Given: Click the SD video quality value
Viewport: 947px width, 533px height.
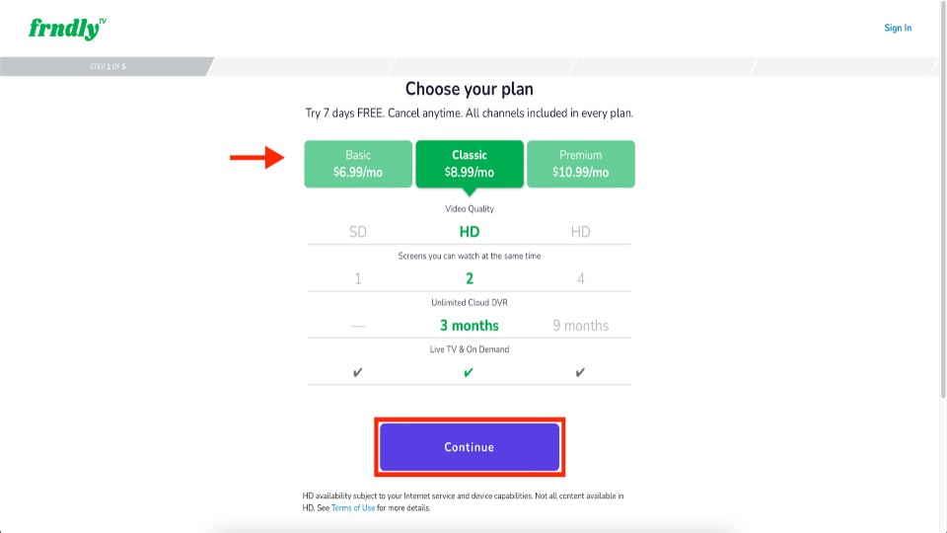Looking at the screenshot, I should [357, 232].
